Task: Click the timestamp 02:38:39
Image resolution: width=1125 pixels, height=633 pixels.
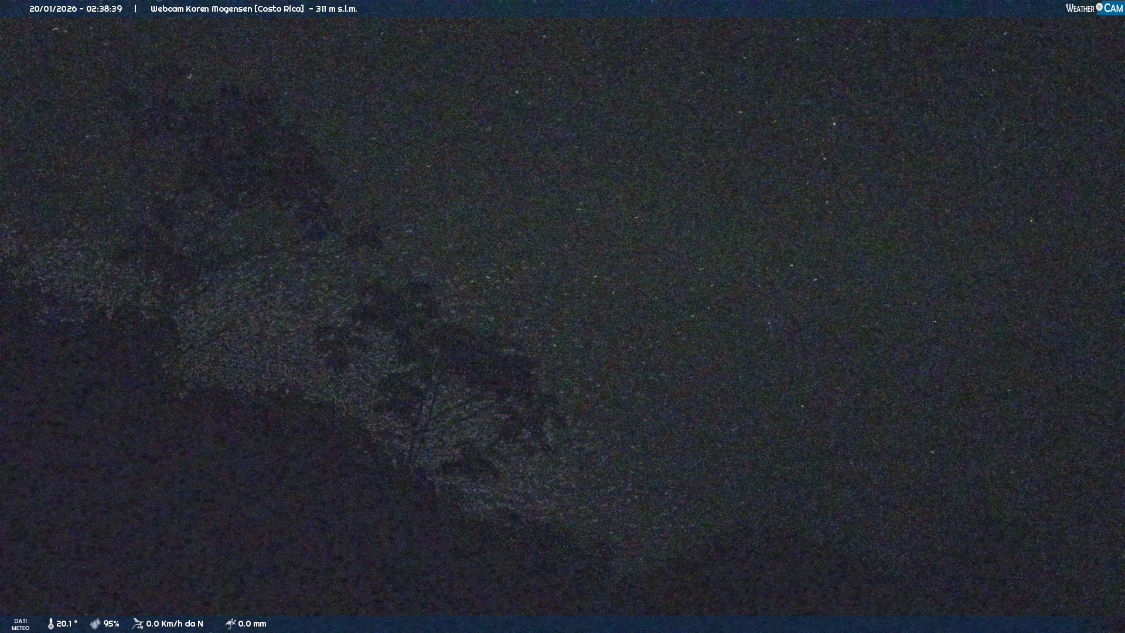Action: point(104,9)
